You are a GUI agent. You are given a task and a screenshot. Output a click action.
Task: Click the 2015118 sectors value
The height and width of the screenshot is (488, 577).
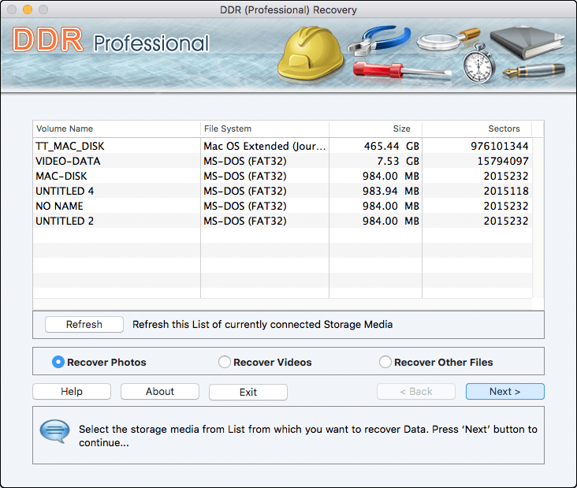coord(506,191)
